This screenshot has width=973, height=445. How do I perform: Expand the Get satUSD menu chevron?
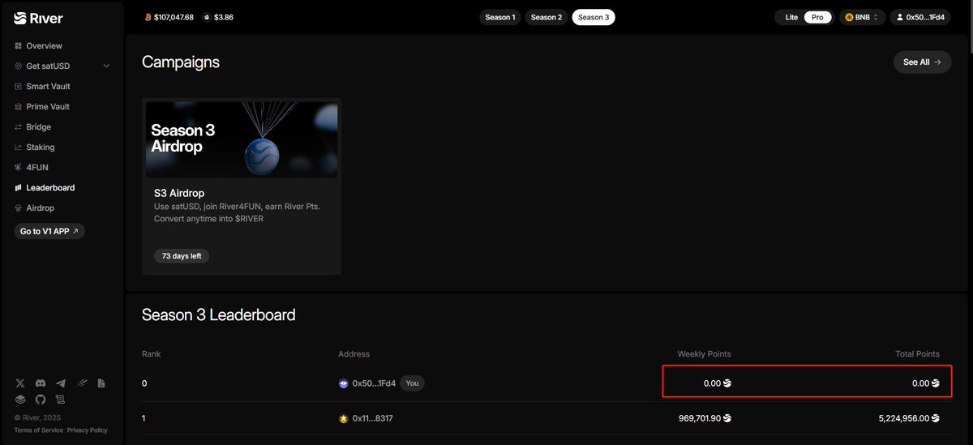106,66
